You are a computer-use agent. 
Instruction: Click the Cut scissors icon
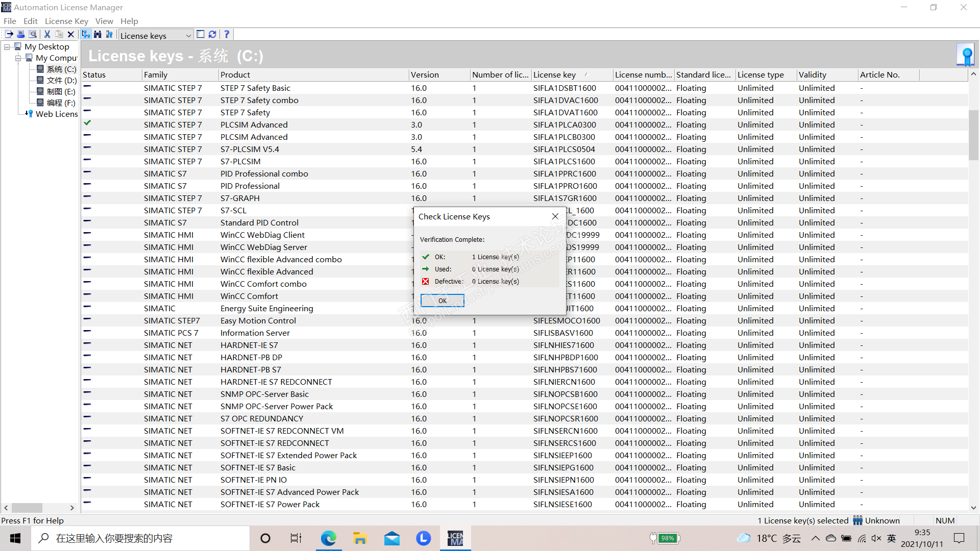47,34
